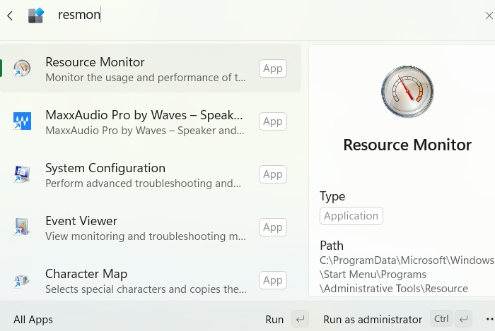Click the App tag next to MaxxAudio Pro
Screen dimensions: 495x331
point(273,121)
